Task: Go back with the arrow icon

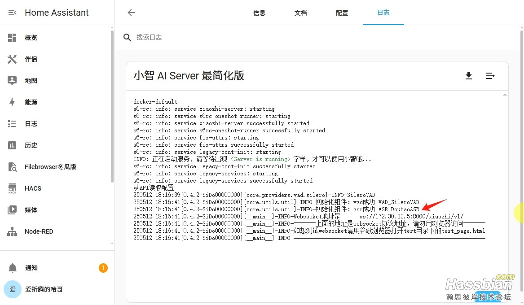Action: (131, 13)
